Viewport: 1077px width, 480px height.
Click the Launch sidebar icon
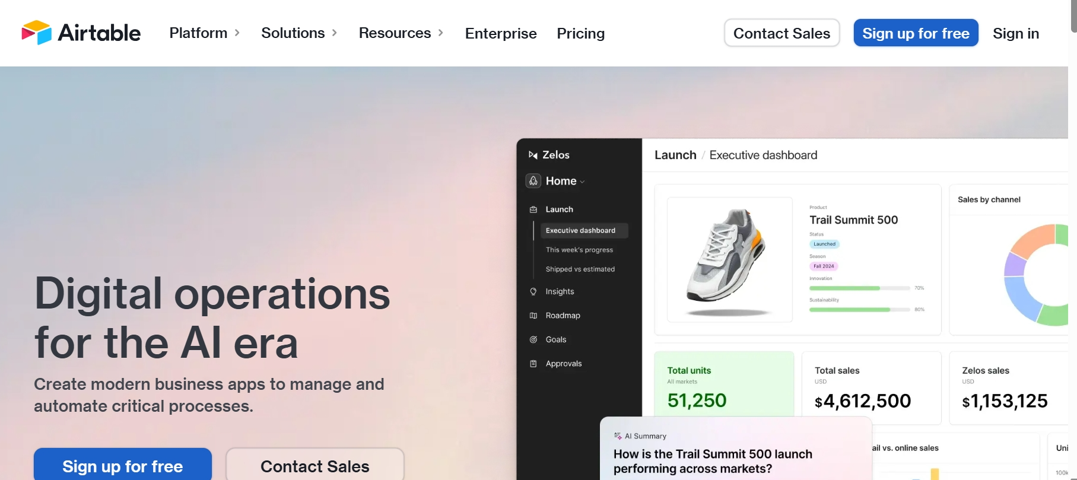(x=533, y=209)
